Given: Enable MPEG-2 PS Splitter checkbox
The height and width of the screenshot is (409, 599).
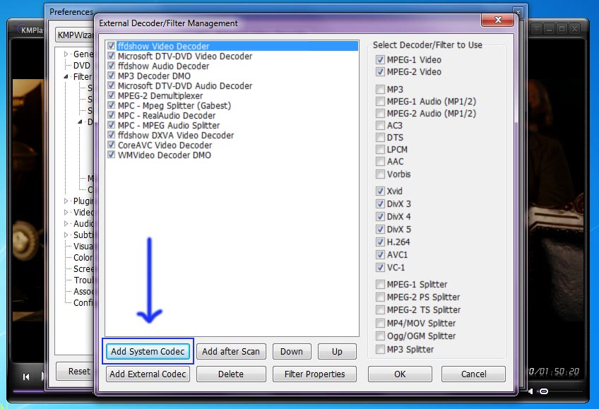Looking at the screenshot, I should 380,297.
